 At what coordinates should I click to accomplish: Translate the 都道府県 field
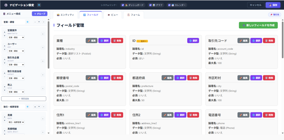pos(180,78)
